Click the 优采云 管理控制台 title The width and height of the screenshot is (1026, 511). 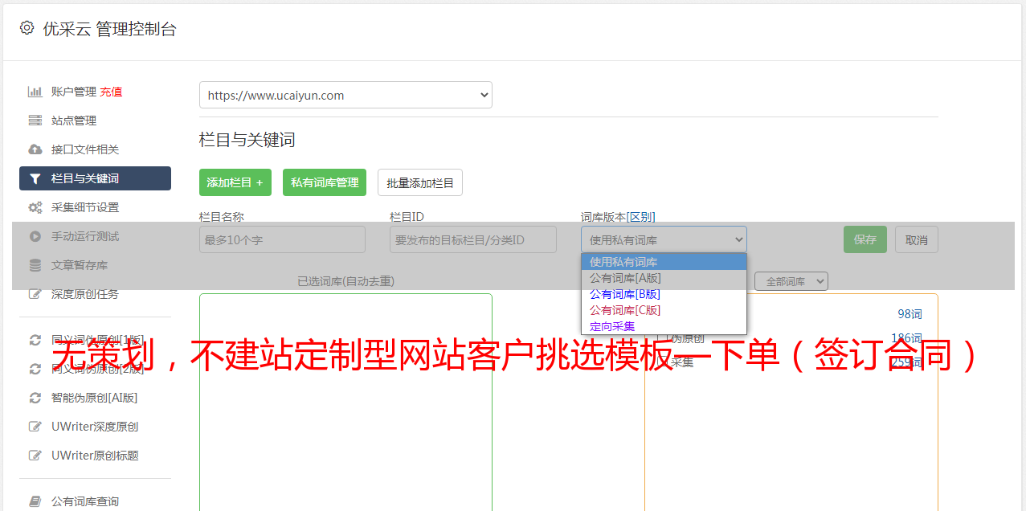109,29
